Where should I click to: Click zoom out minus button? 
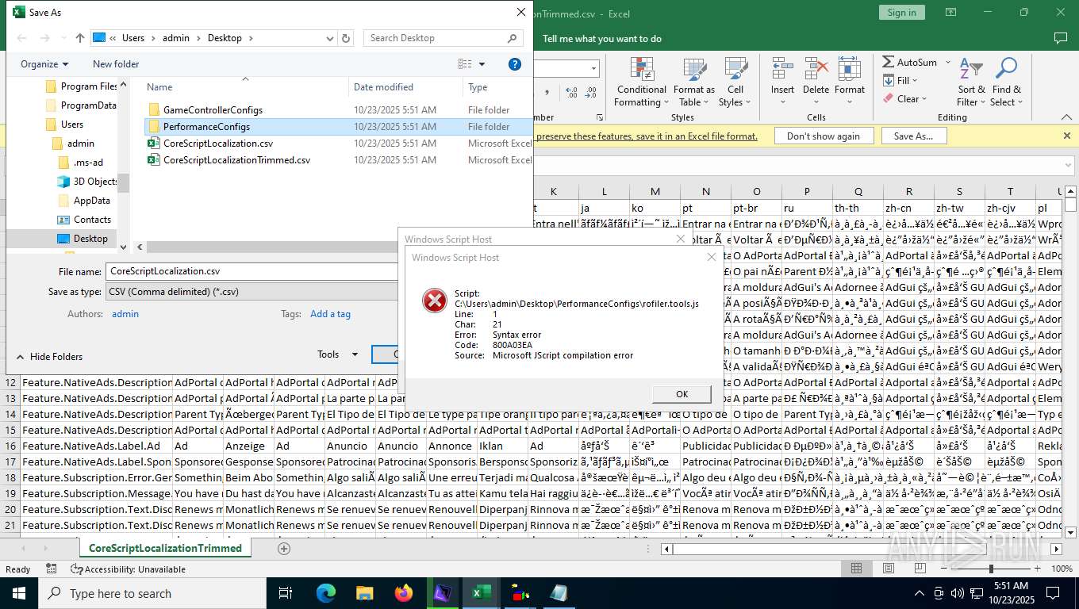(943, 569)
